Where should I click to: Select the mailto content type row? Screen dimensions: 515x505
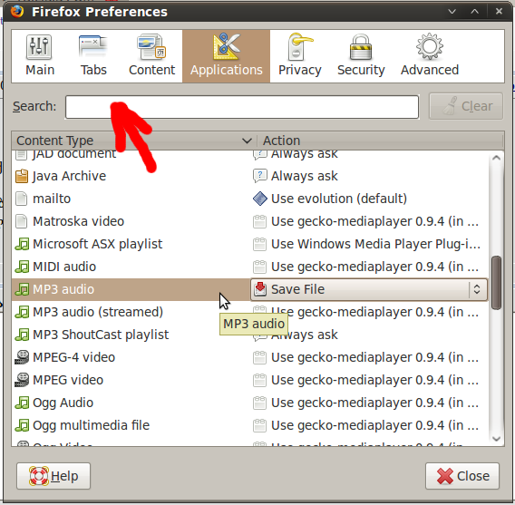coord(250,199)
